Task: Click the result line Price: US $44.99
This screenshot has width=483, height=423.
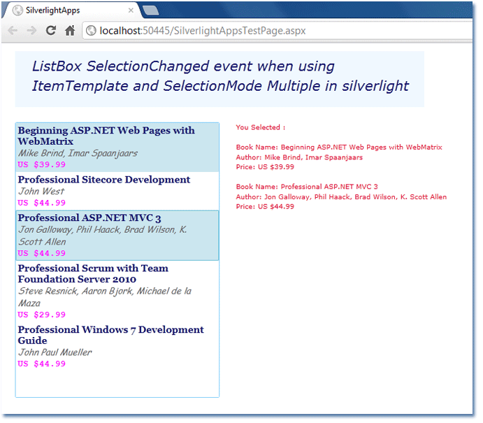Action: click(265, 207)
